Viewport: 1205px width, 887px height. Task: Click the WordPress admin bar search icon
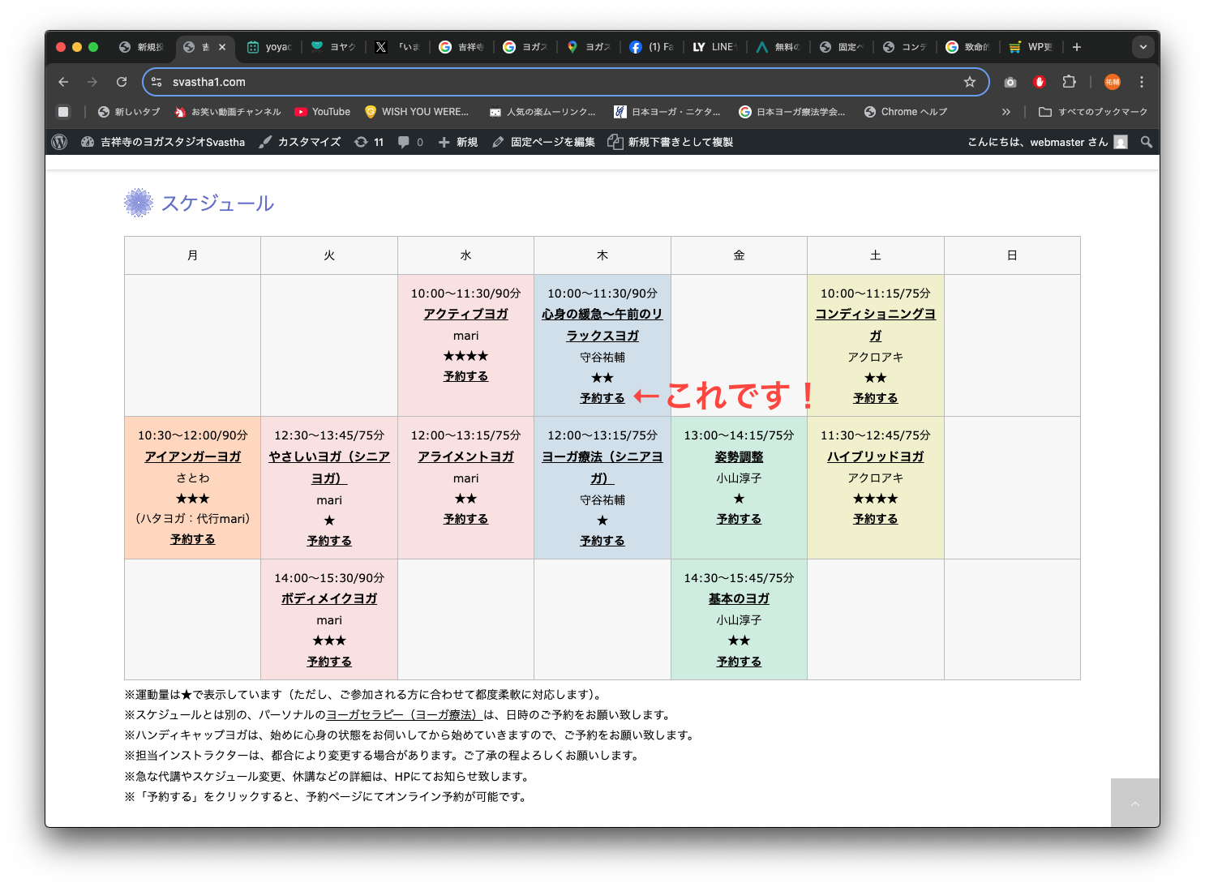(x=1146, y=142)
